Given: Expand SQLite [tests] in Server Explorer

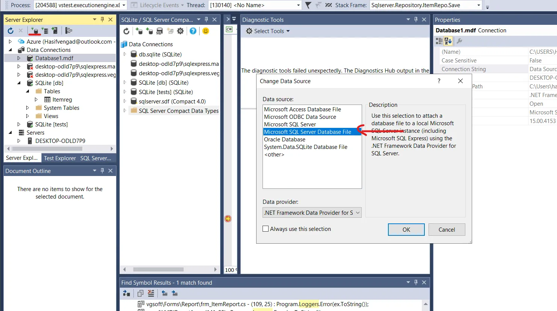Looking at the screenshot, I should 19,124.
